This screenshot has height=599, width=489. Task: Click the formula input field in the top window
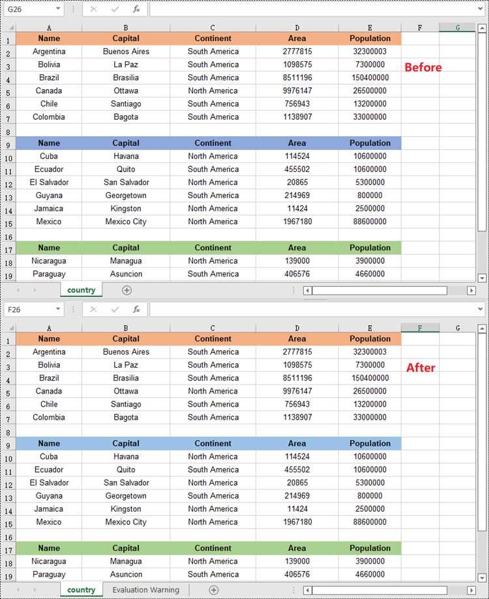click(x=312, y=9)
